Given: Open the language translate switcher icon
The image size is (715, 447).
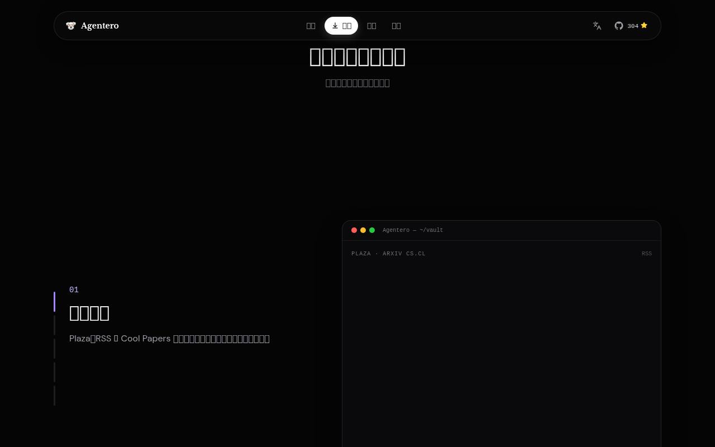Looking at the screenshot, I should (597, 26).
